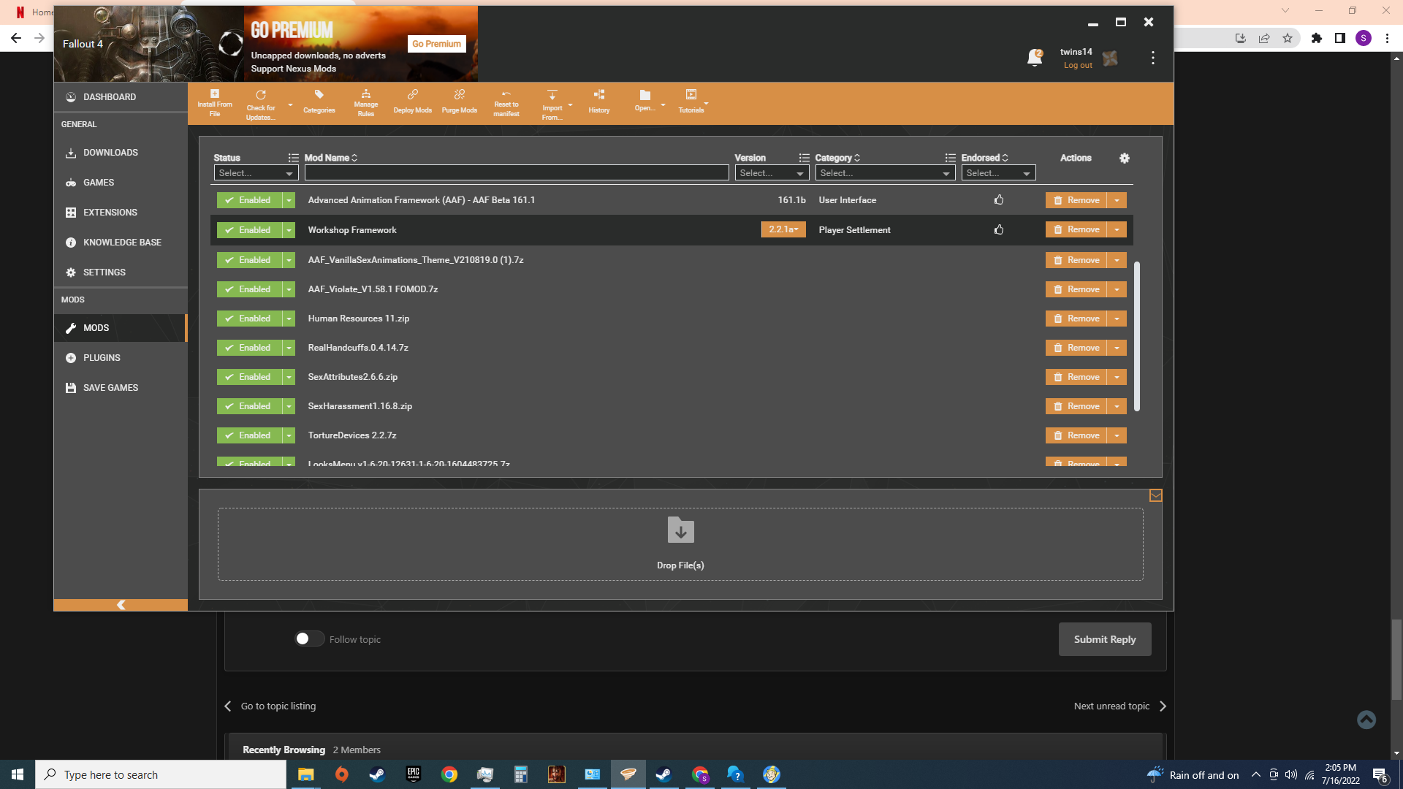Open Workshop Framework version 2.2.1a dropdown
The width and height of the screenshot is (1403, 789).
pyautogui.click(x=783, y=229)
